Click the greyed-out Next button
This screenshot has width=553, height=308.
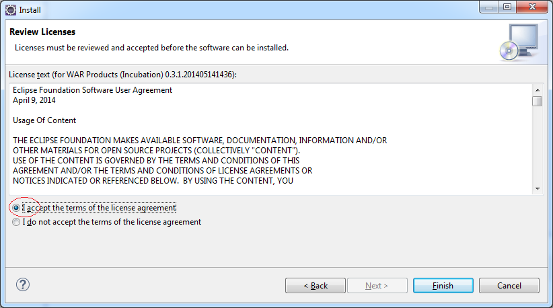[x=377, y=285]
